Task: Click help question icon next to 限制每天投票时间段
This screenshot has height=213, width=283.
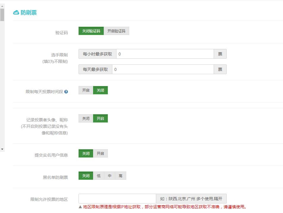Action: coord(66,92)
